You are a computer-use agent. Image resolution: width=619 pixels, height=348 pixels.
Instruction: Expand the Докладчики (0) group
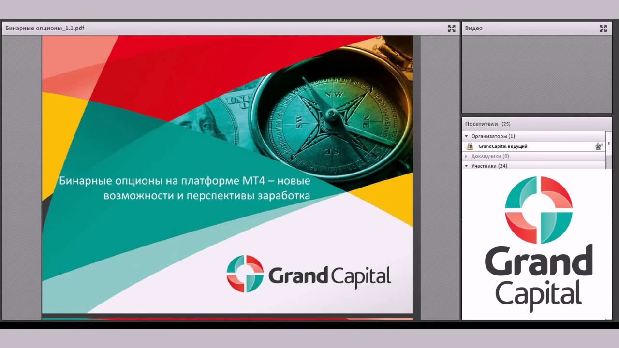coord(467,156)
